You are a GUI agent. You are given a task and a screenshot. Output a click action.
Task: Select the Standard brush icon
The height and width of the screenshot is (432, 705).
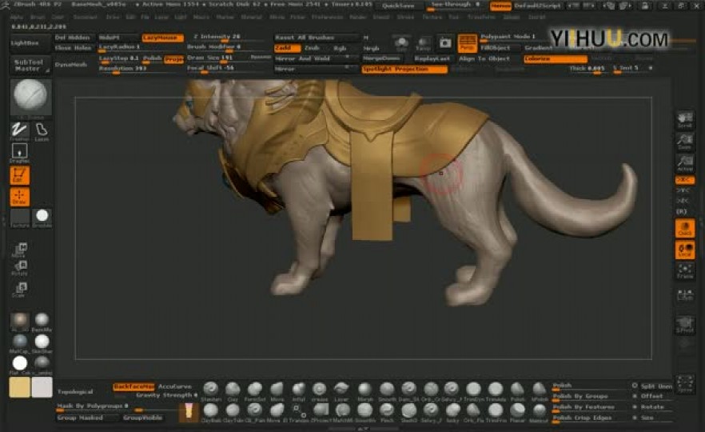(210, 390)
